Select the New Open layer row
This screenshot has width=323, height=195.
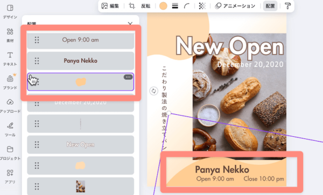click(x=81, y=144)
